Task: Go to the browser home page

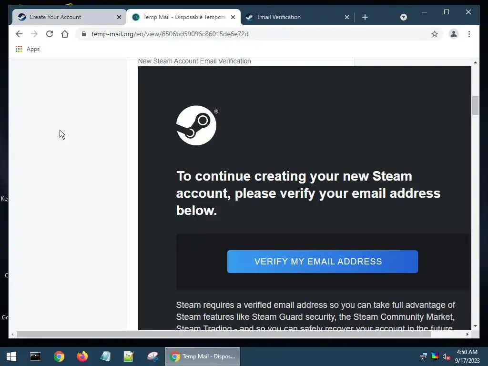Action: tap(65, 34)
